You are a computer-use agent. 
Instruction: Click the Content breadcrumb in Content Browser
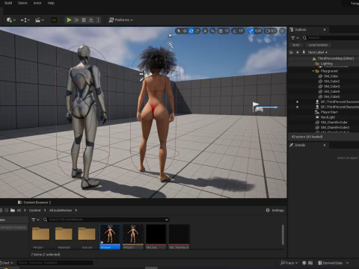click(x=34, y=211)
